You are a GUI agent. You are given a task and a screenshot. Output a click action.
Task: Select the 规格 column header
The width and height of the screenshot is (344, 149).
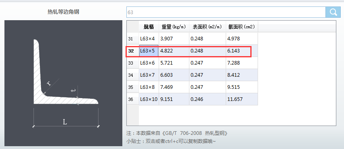coord(149,27)
